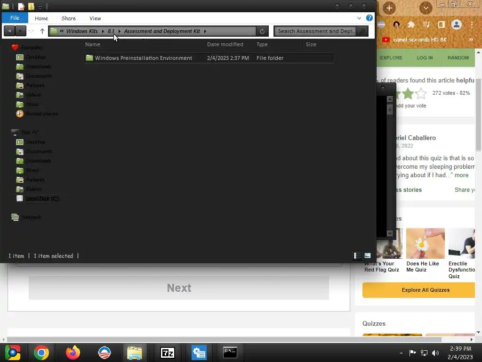Open Chrome extensions puzzle icon
Viewport: 482px width, 362px height.
pos(411,25)
